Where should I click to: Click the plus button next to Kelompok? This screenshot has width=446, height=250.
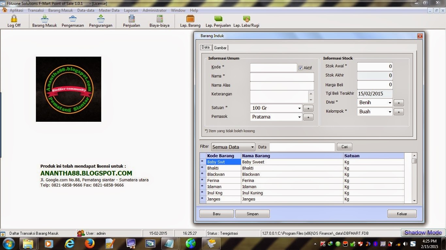pos(399,112)
